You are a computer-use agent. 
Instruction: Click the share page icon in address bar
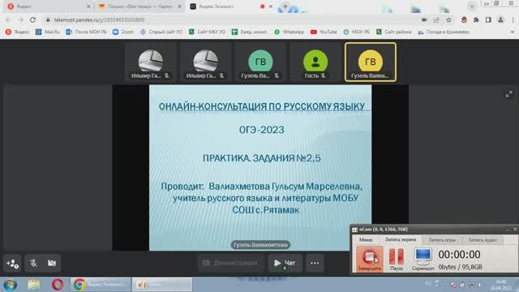coord(436,19)
